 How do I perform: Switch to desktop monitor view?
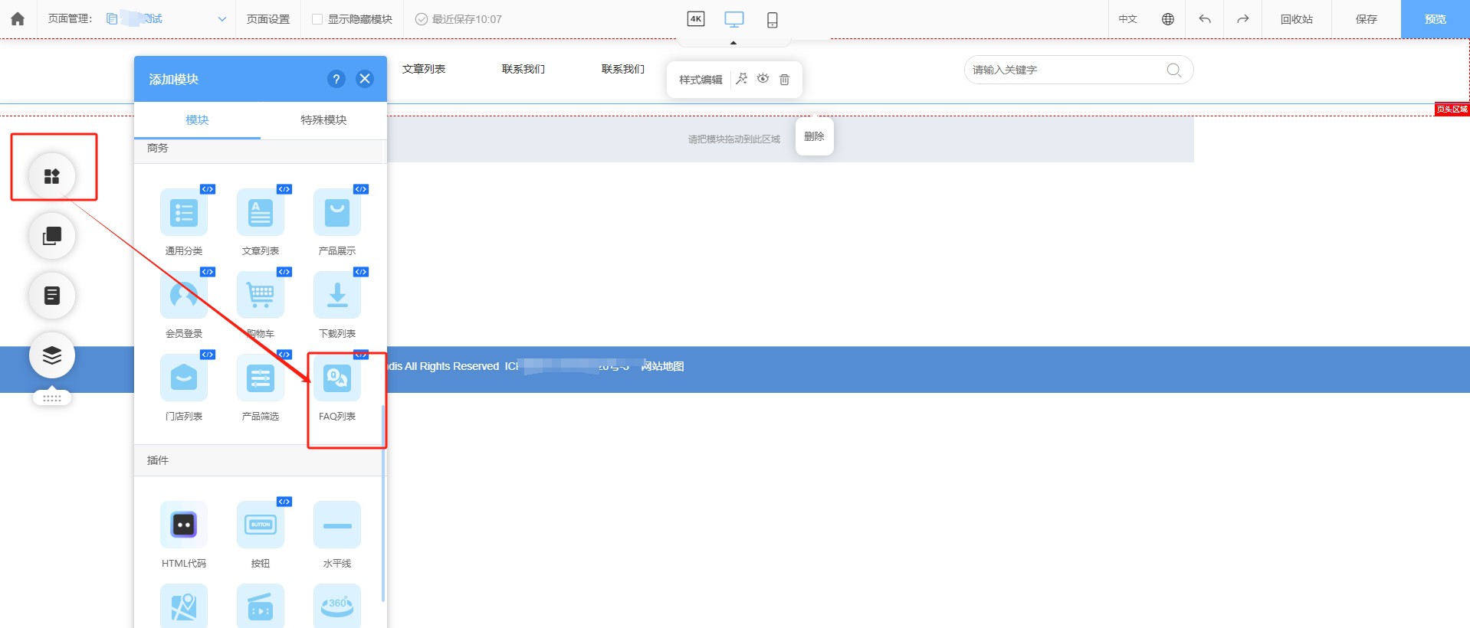pyautogui.click(x=734, y=19)
